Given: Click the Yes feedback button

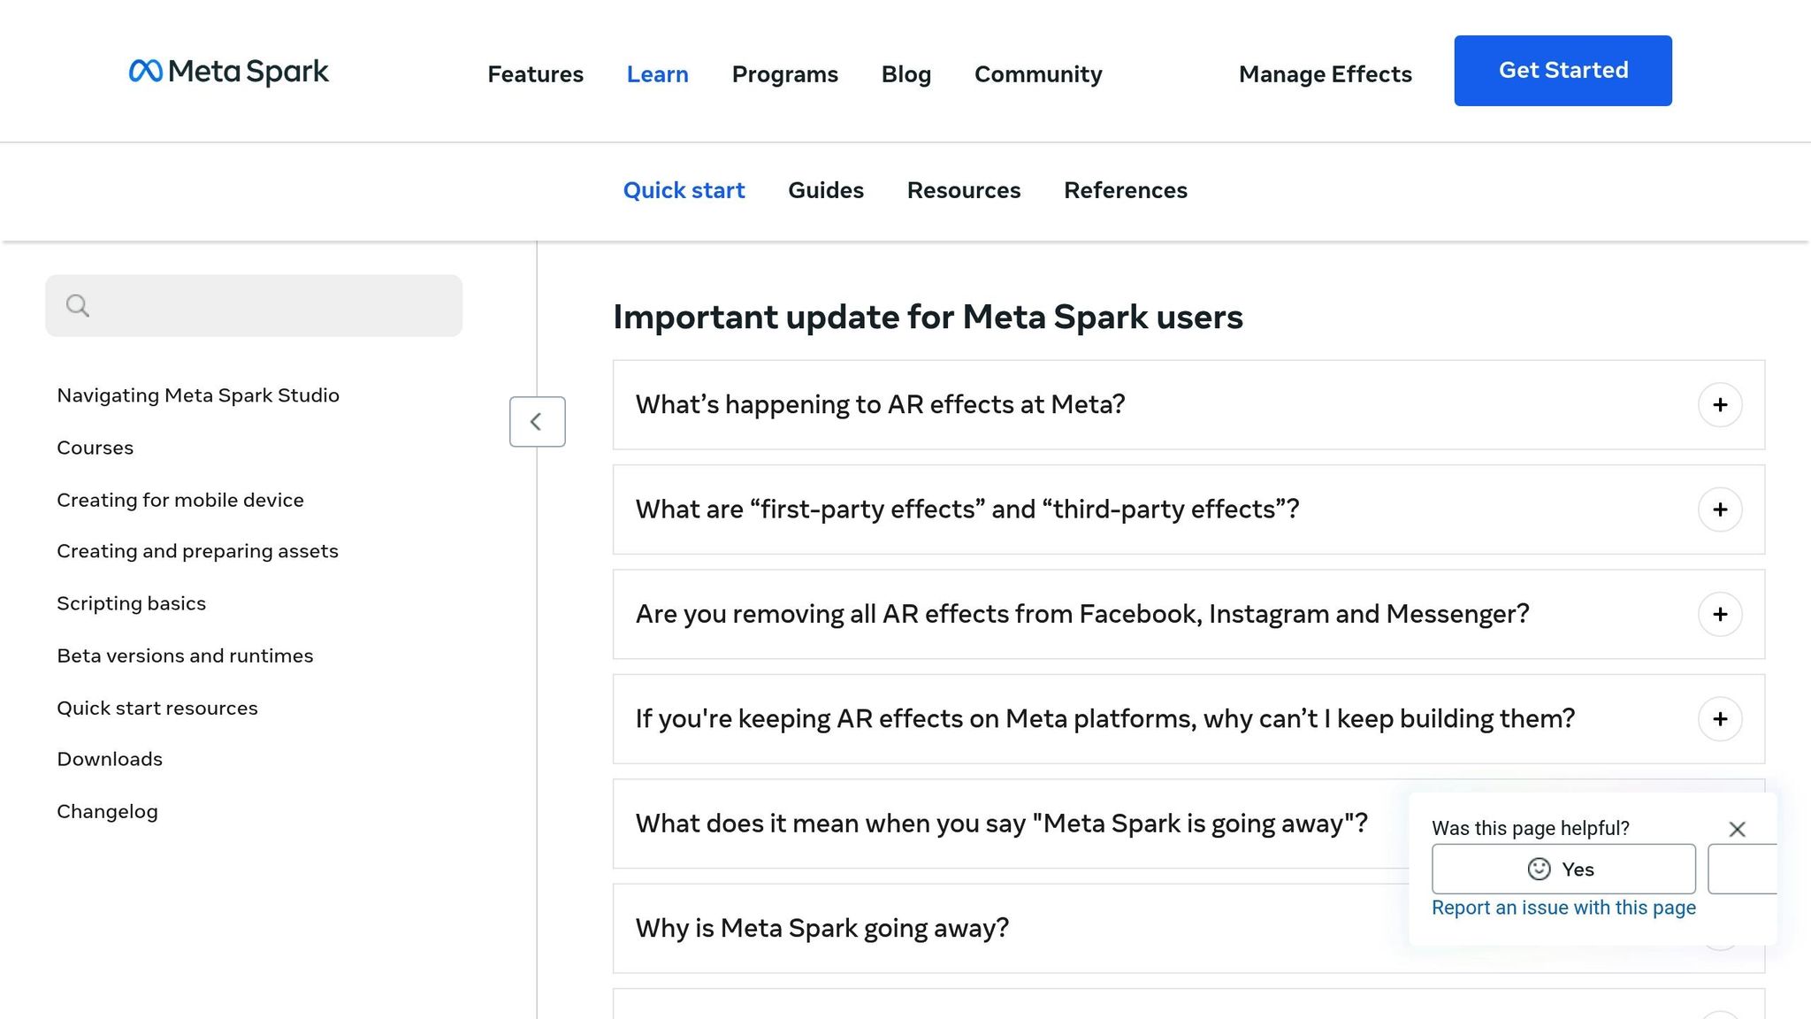Looking at the screenshot, I should pos(1563,869).
